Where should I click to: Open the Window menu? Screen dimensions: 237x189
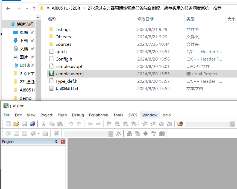pyautogui.click(x=150, y=115)
